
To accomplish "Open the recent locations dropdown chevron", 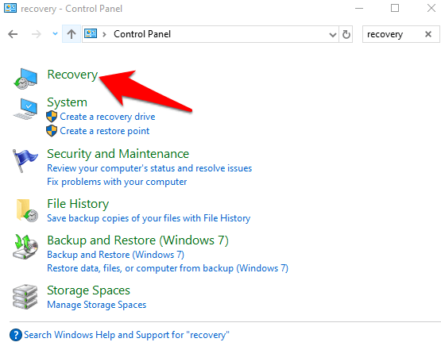I will (x=55, y=33).
